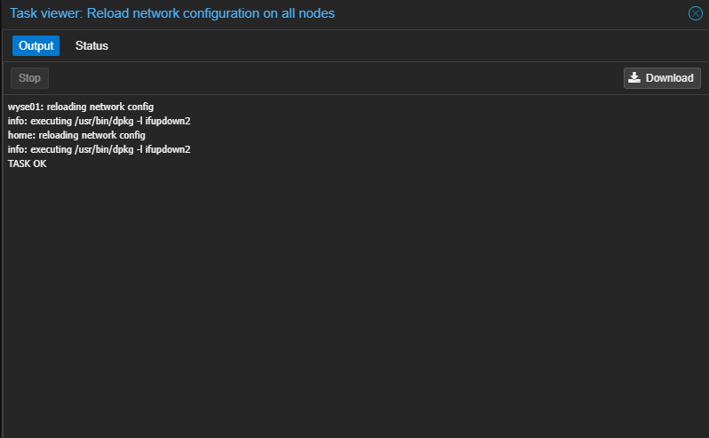Click the grayed-out Stop button
This screenshot has height=438, width=709.
click(29, 78)
